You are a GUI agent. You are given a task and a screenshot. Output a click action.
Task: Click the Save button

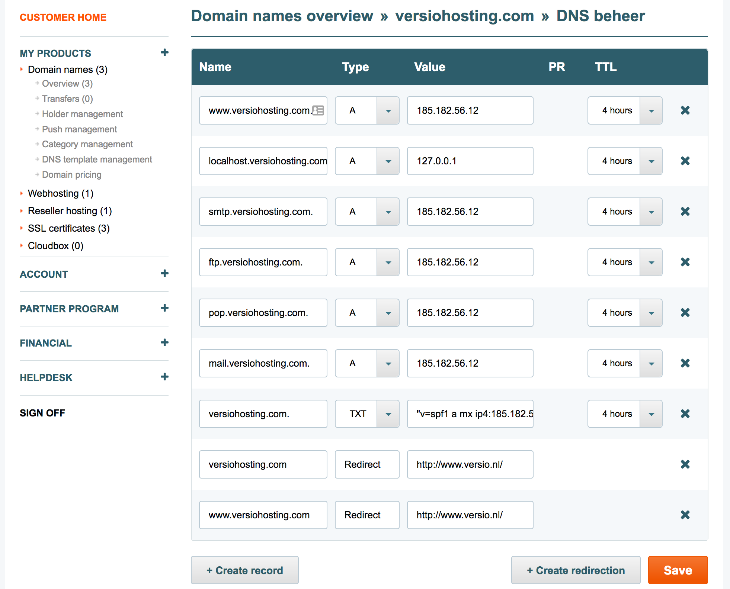678,570
